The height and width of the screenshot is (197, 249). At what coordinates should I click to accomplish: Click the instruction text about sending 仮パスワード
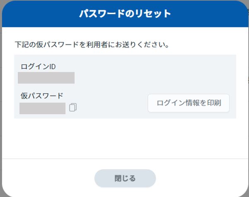pos(92,45)
